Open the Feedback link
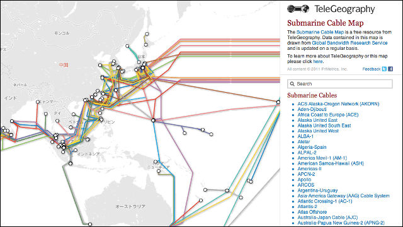The image size is (403, 227). 371,69
